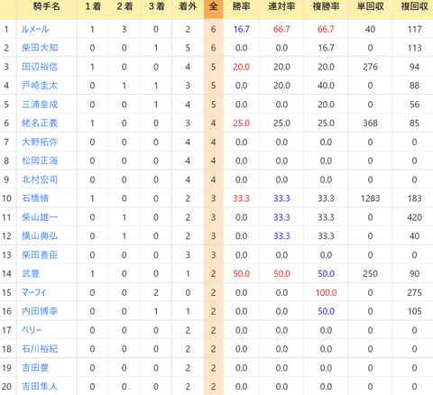Click ルメール 複回収 value 117
This screenshot has width=433, height=395.
tap(415, 29)
